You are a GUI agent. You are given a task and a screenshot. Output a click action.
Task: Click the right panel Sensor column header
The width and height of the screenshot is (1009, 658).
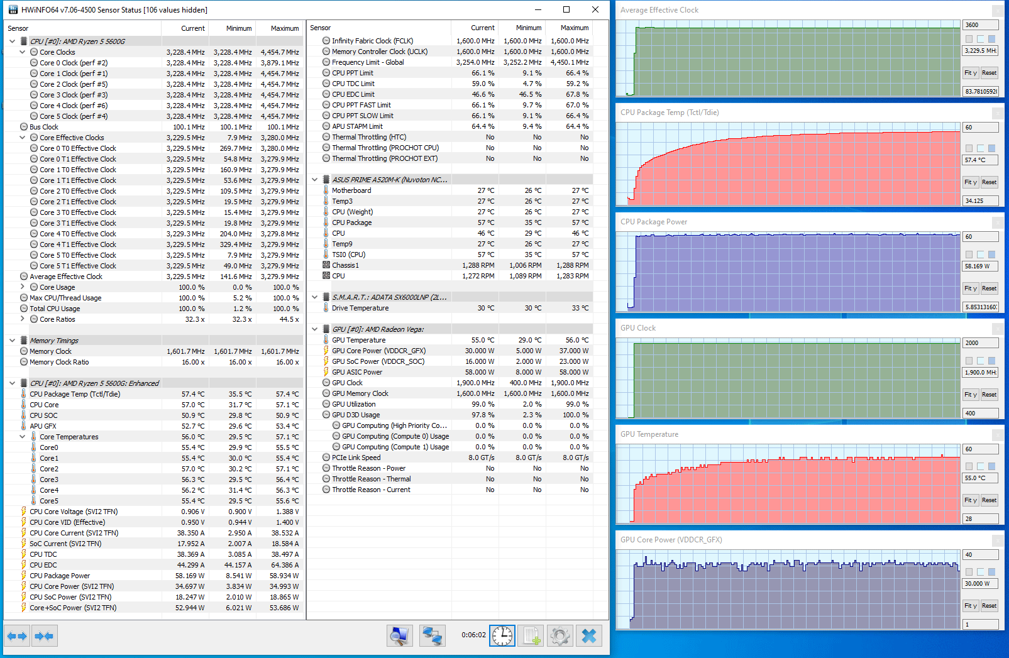(378, 28)
